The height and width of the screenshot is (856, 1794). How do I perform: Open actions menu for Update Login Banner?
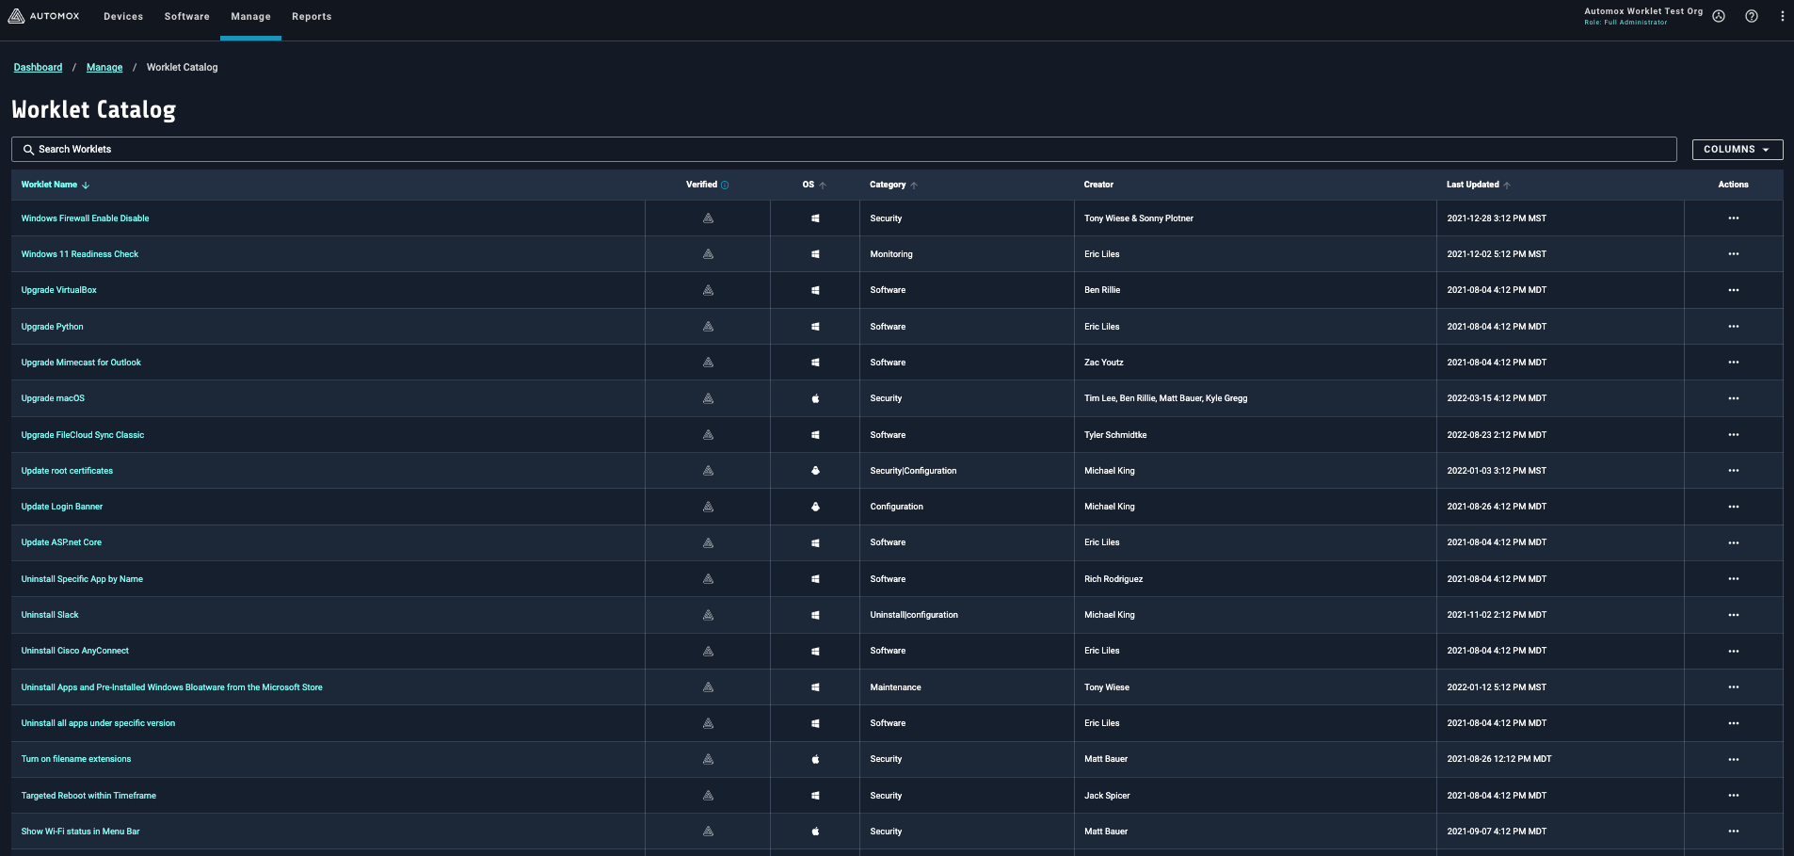pos(1734,507)
